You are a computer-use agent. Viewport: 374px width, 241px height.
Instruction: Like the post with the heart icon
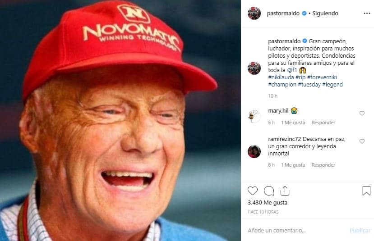click(253, 191)
